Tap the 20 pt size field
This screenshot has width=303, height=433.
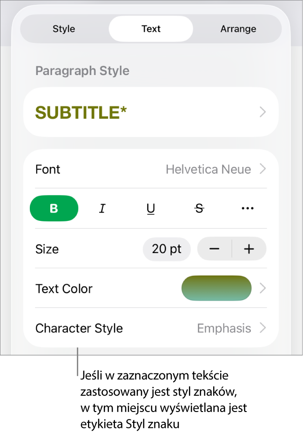click(x=167, y=249)
